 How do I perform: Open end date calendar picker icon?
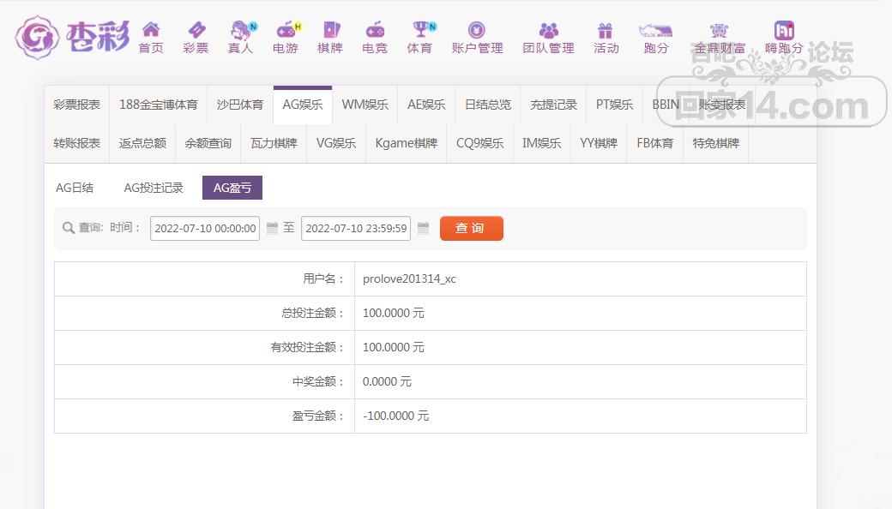click(423, 228)
